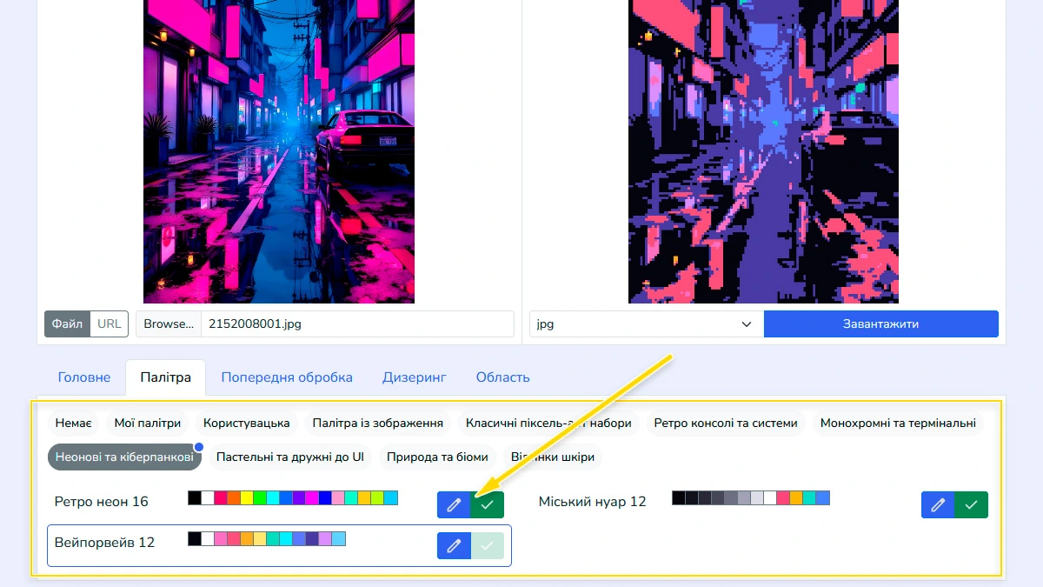
Task: Switch input mode to URL
Action: coord(110,324)
